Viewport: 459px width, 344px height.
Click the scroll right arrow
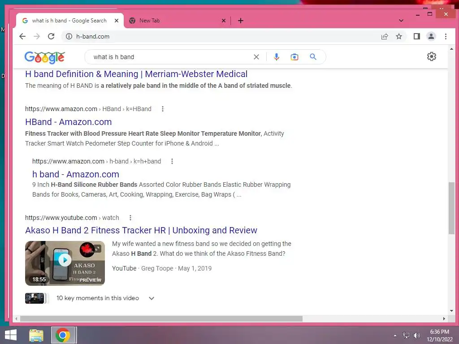coord(444,318)
